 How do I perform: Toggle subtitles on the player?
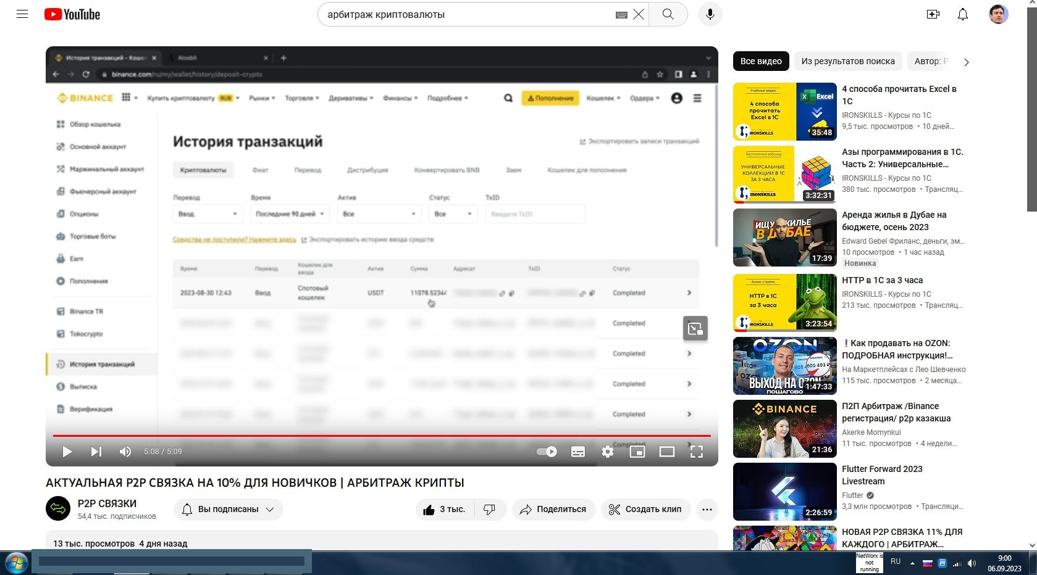578,452
